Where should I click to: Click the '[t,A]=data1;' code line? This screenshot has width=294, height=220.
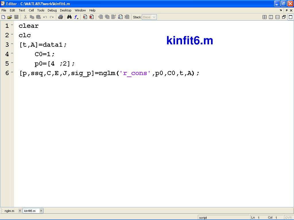coord(43,45)
